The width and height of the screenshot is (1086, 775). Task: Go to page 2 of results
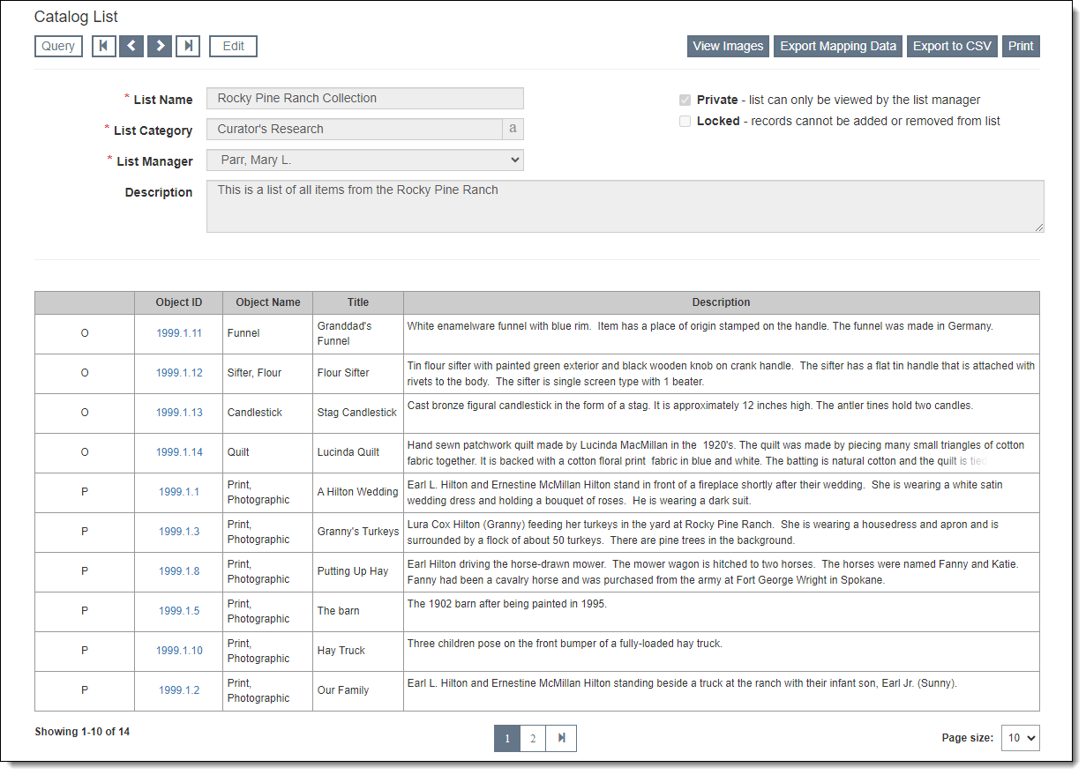533,738
